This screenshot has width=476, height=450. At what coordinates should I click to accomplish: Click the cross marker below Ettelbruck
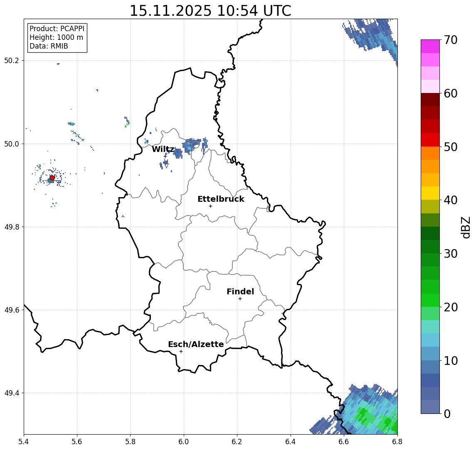(x=210, y=206)
